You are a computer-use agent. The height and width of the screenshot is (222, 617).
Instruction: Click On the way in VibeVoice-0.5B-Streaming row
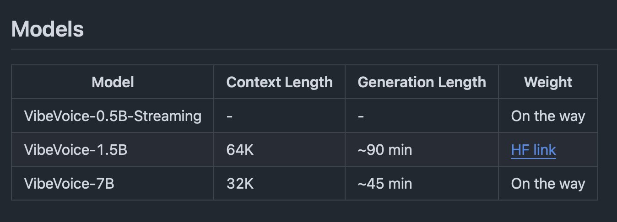pos(548,116)
